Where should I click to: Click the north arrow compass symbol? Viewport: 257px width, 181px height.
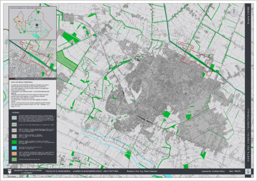pos(234,12)
